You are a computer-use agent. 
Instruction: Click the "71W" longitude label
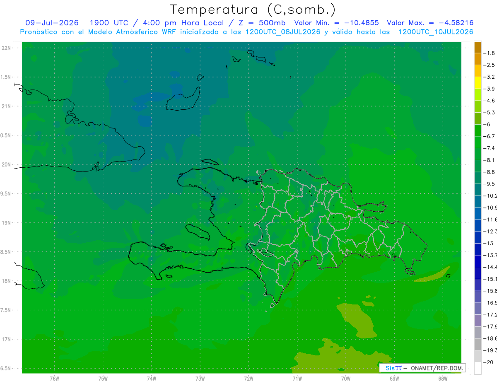tap(297, 379)
